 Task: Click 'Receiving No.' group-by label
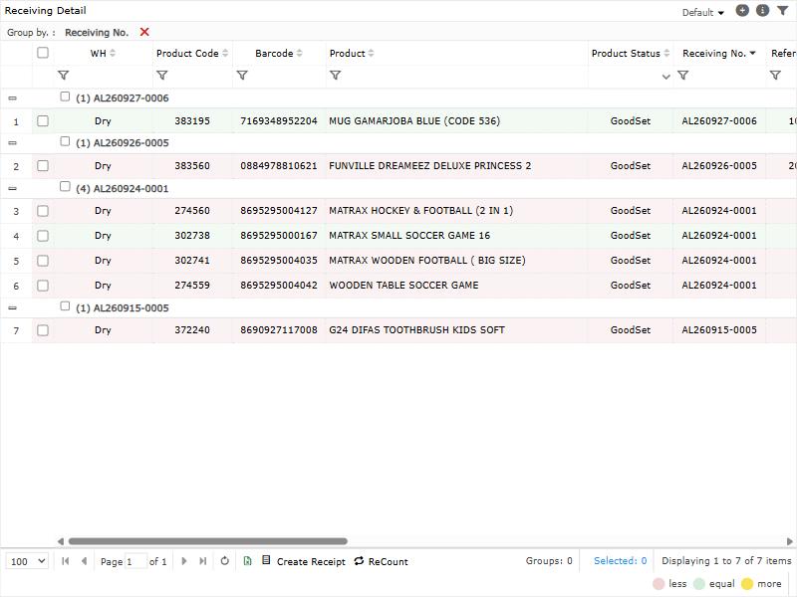97,33
